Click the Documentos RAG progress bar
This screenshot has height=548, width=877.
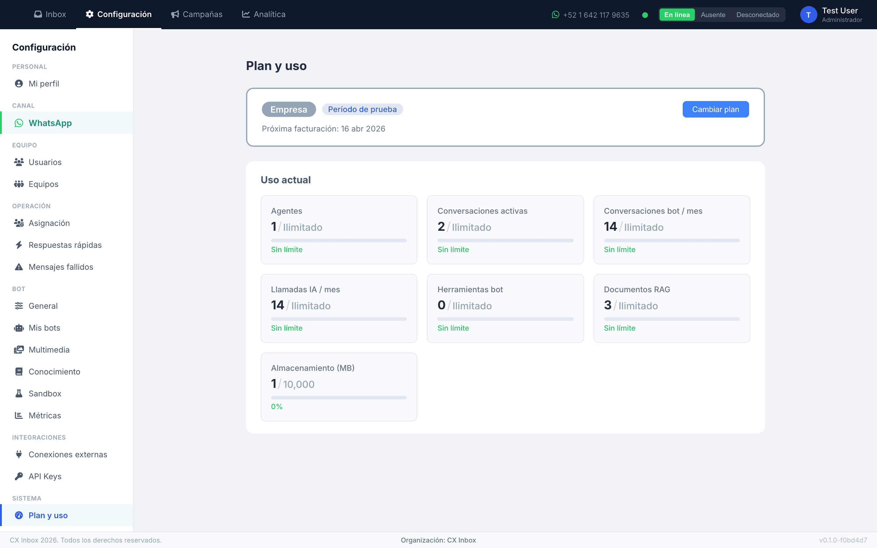672,319
